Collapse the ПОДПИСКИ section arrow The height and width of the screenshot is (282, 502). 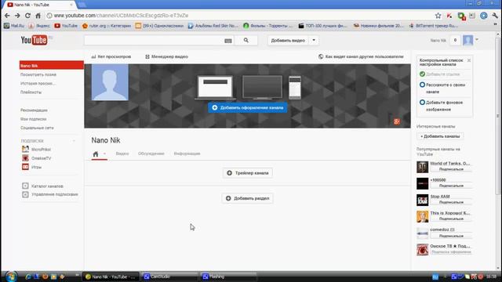74,141
